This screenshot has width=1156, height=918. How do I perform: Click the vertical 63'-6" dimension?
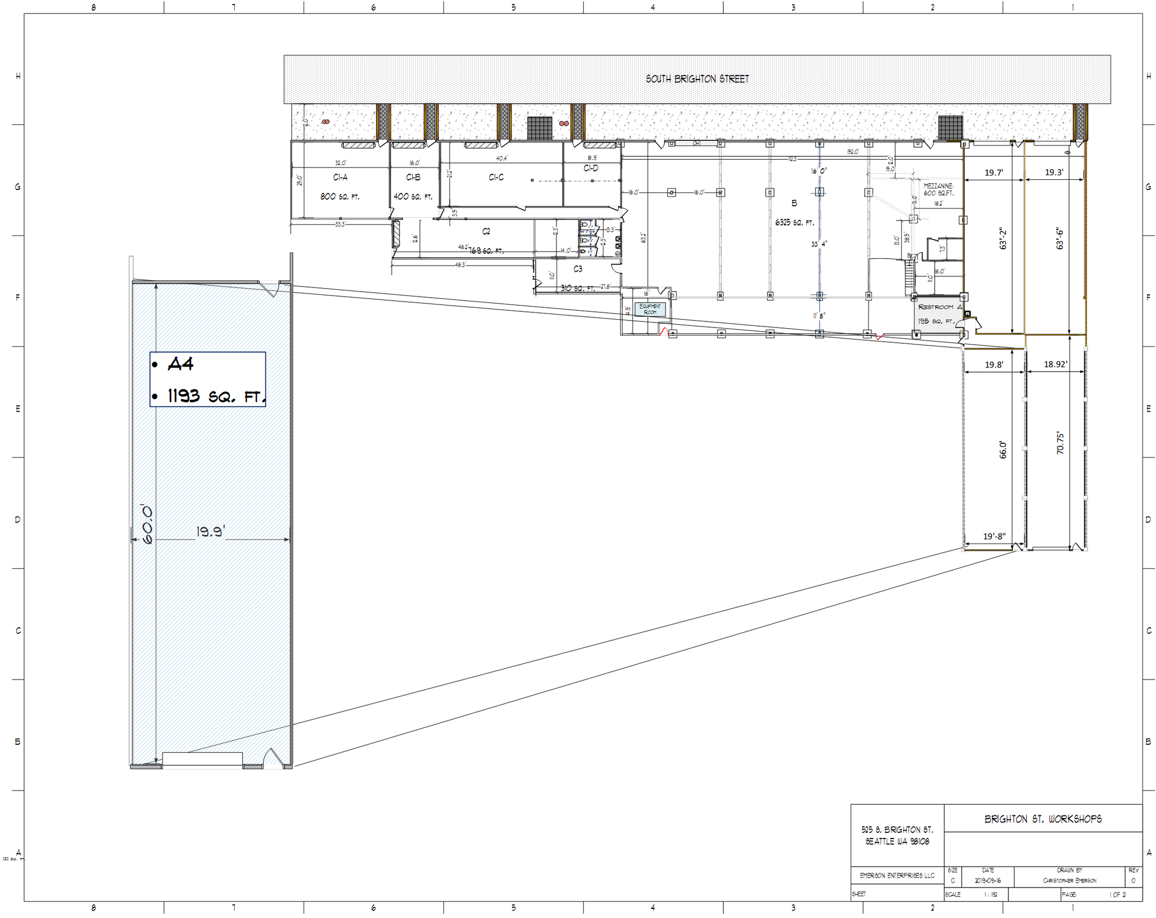(x=1060, y=239)
